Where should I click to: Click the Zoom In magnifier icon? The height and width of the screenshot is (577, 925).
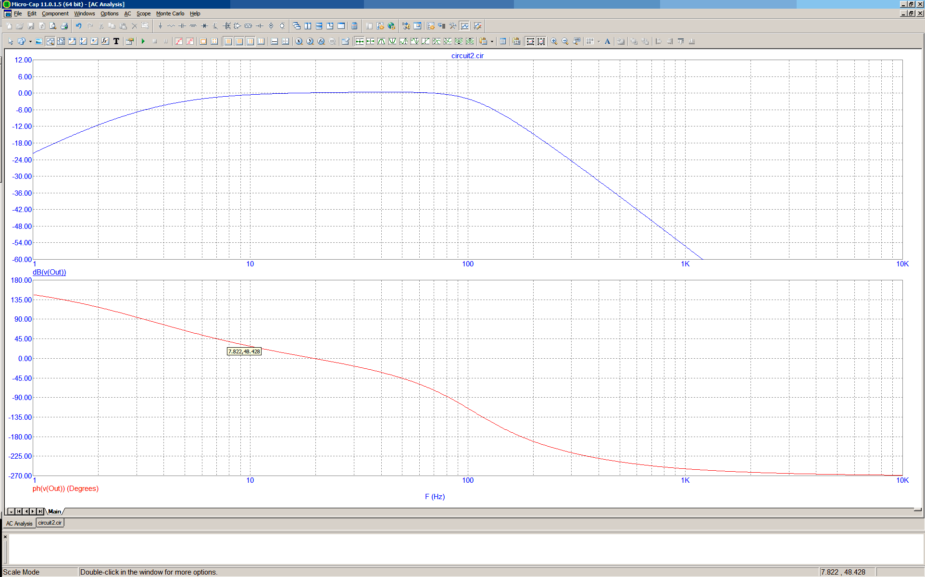(x=554, y=41)
